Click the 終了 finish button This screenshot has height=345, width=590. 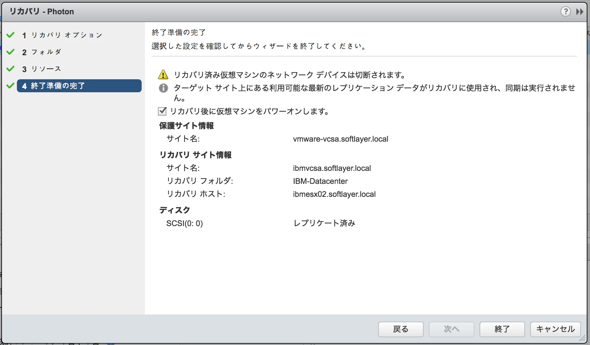click(502, 329)
